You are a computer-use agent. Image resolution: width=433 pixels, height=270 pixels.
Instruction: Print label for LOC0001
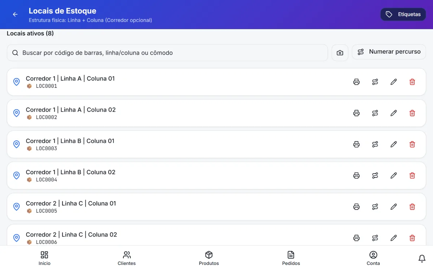click(357, 82)
